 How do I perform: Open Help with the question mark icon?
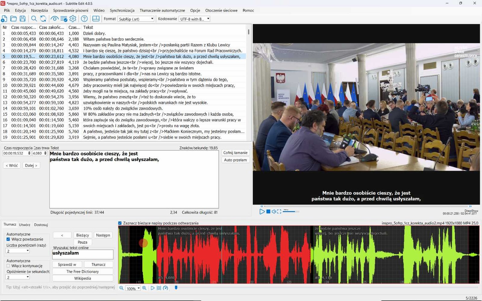pyautogui.click(x=84, y=19)
